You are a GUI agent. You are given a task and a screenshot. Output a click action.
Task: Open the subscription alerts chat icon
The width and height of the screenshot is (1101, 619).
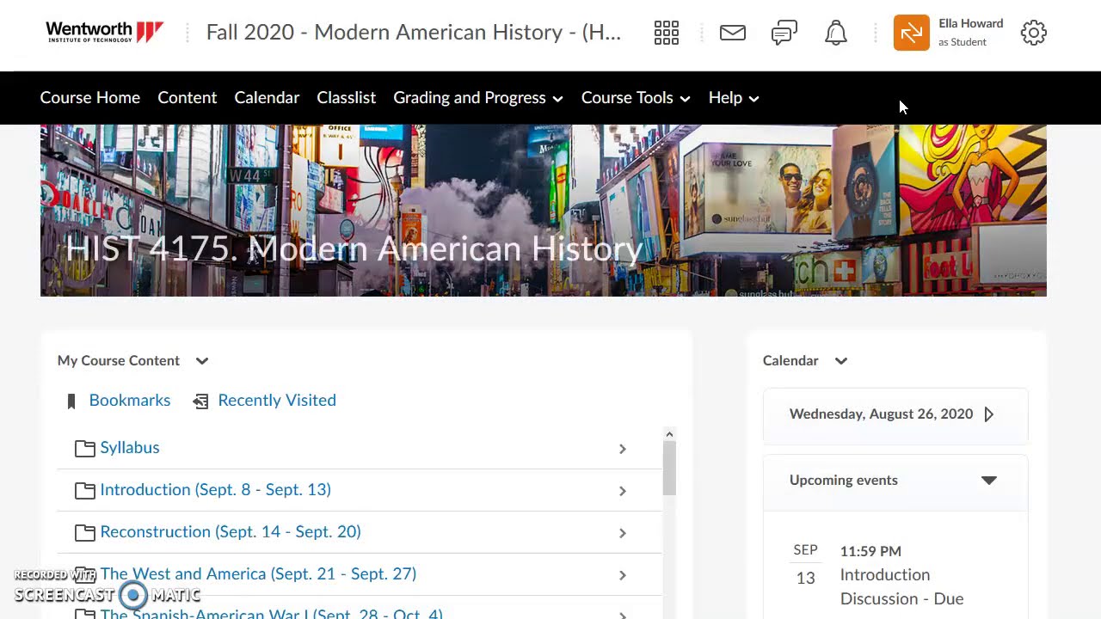click(784, 34)
